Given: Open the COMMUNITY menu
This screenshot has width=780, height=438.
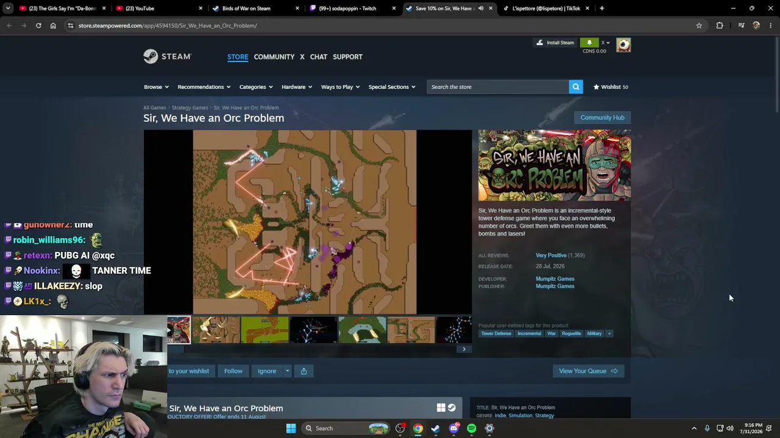Looking at the screenshot, I should pyautogui.click(x=274, y=57).
